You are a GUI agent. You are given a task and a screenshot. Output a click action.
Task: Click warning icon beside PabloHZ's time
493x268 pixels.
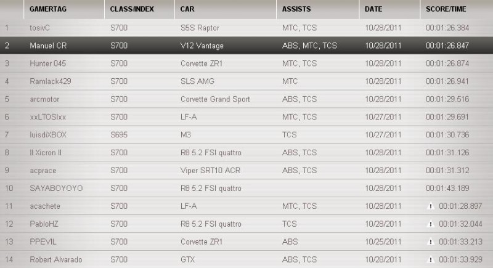[x=431, y=224]
